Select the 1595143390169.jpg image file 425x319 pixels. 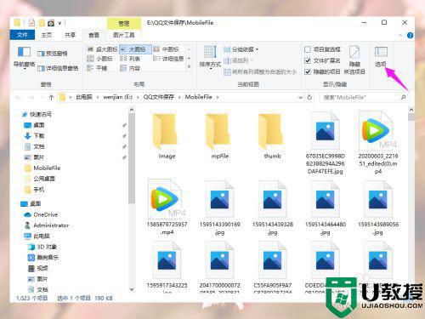(219, 208)
